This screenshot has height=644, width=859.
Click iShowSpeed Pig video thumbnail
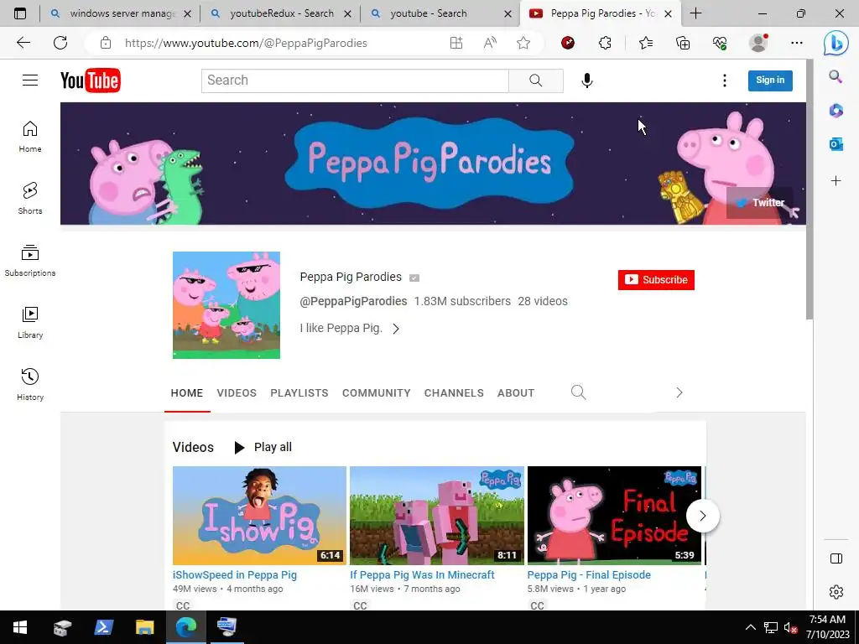coord(259,516)
